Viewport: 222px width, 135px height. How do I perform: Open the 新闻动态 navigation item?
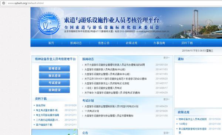coord(76,43)
